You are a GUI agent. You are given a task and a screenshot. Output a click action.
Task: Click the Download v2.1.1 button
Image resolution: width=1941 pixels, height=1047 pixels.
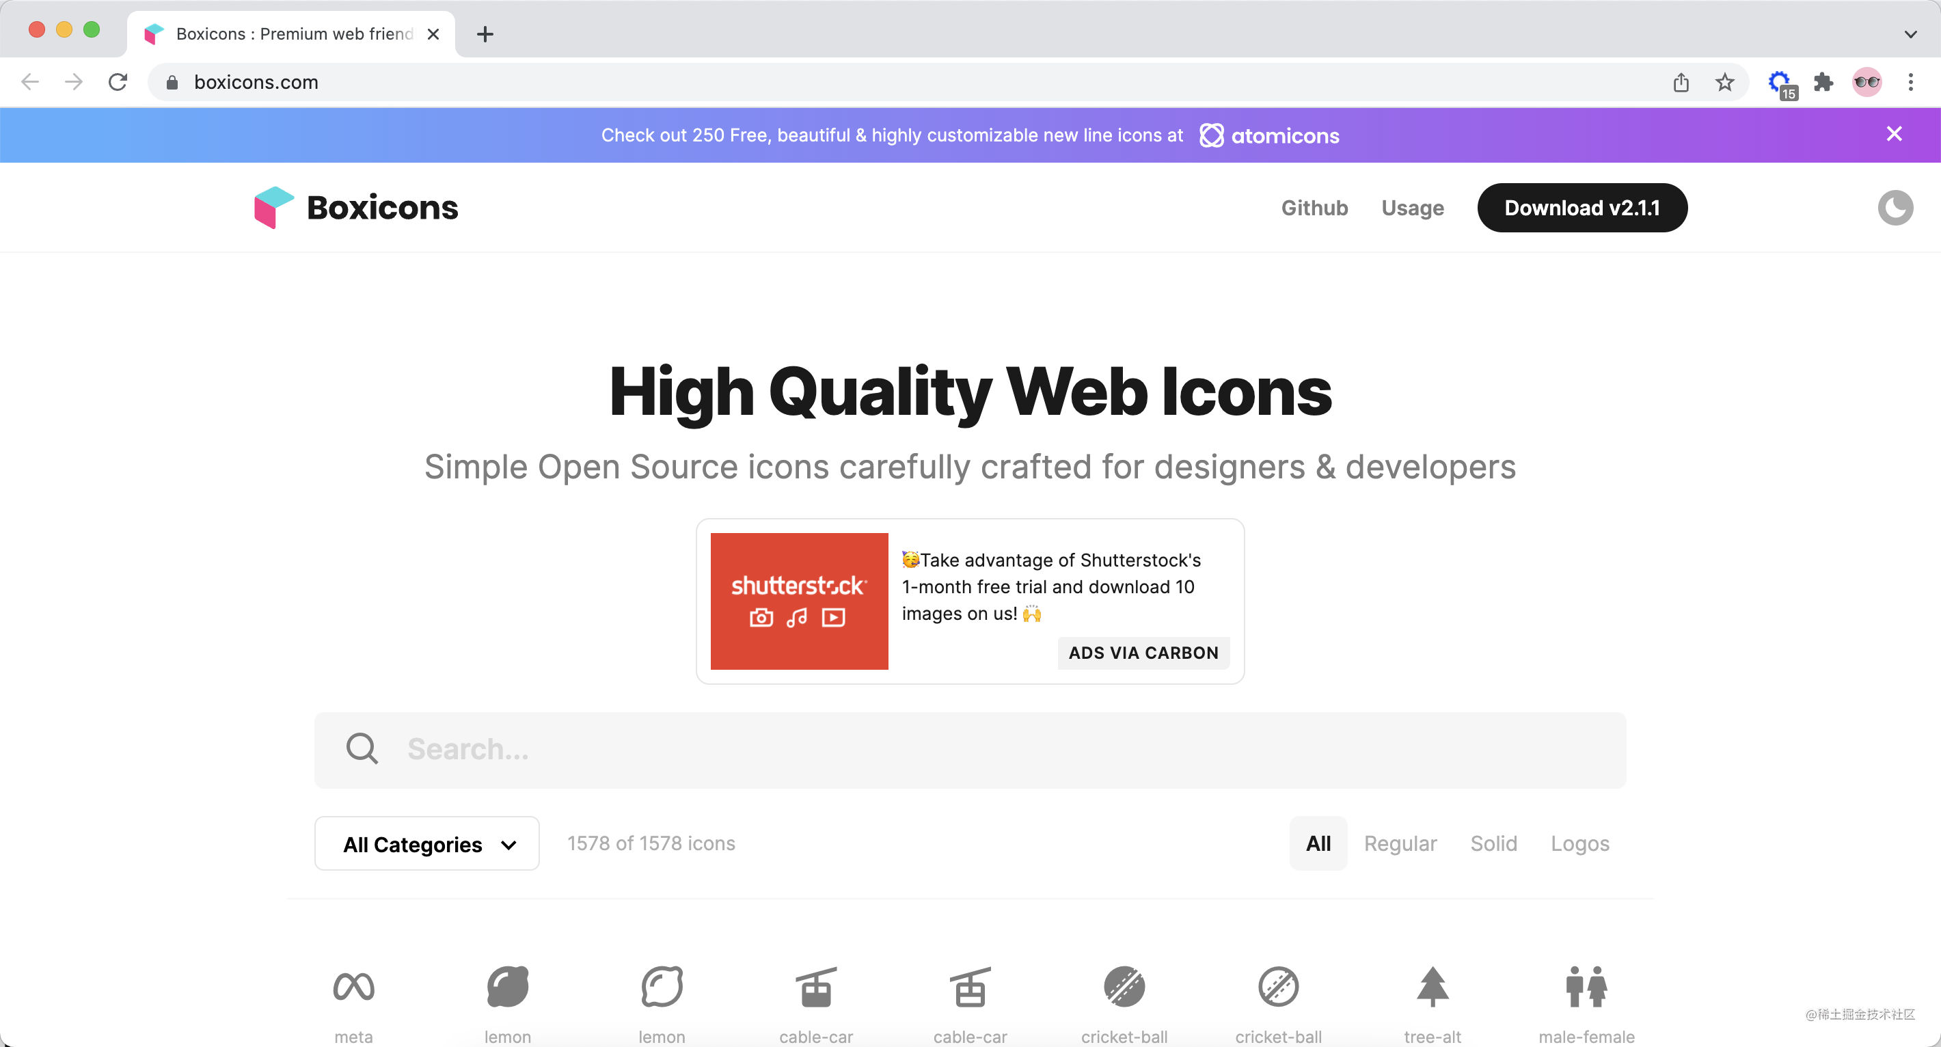pos(1582,208)
